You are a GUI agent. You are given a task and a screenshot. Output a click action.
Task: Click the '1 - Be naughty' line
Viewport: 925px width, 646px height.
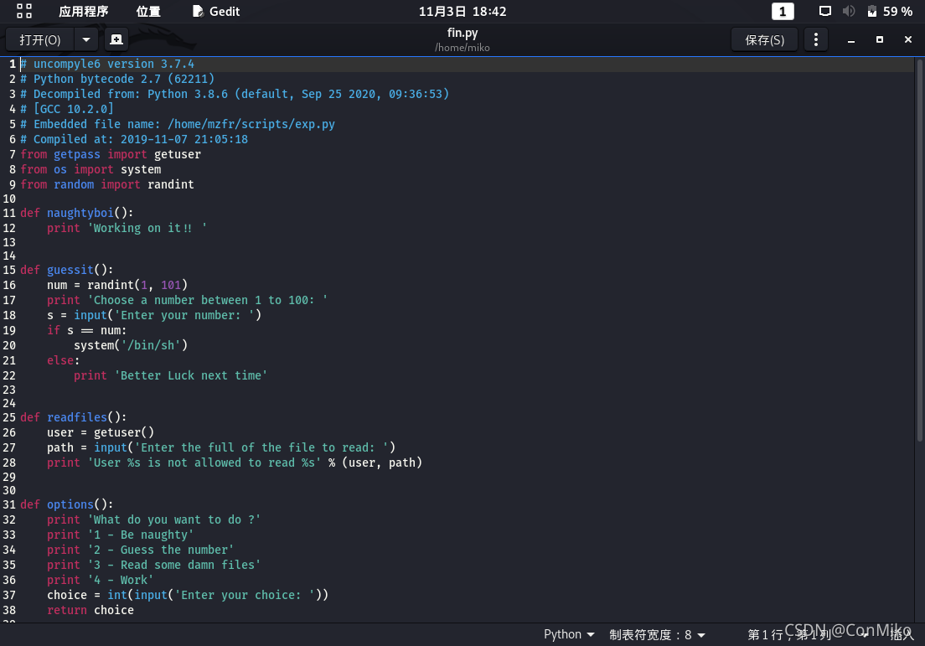click(x=121, y=535)
